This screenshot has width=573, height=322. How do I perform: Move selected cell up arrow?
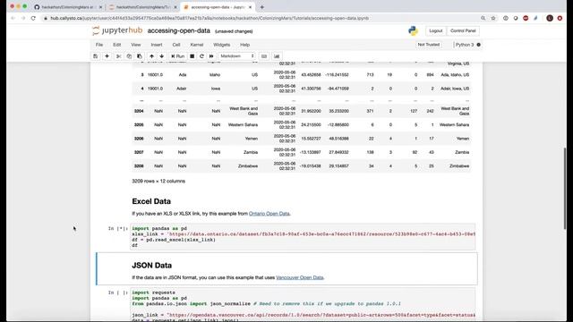[x=151, y=56]
